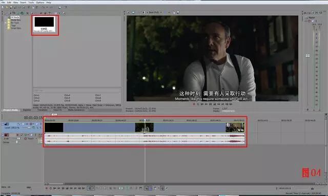Select Tags folder in media tree
Screen dimensions: 328x196
pos(13,26)
